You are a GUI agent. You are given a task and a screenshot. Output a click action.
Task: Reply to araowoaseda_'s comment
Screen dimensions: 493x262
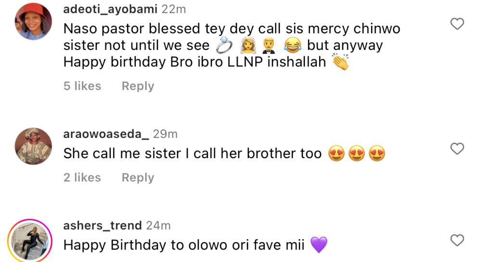coord(138,177)
